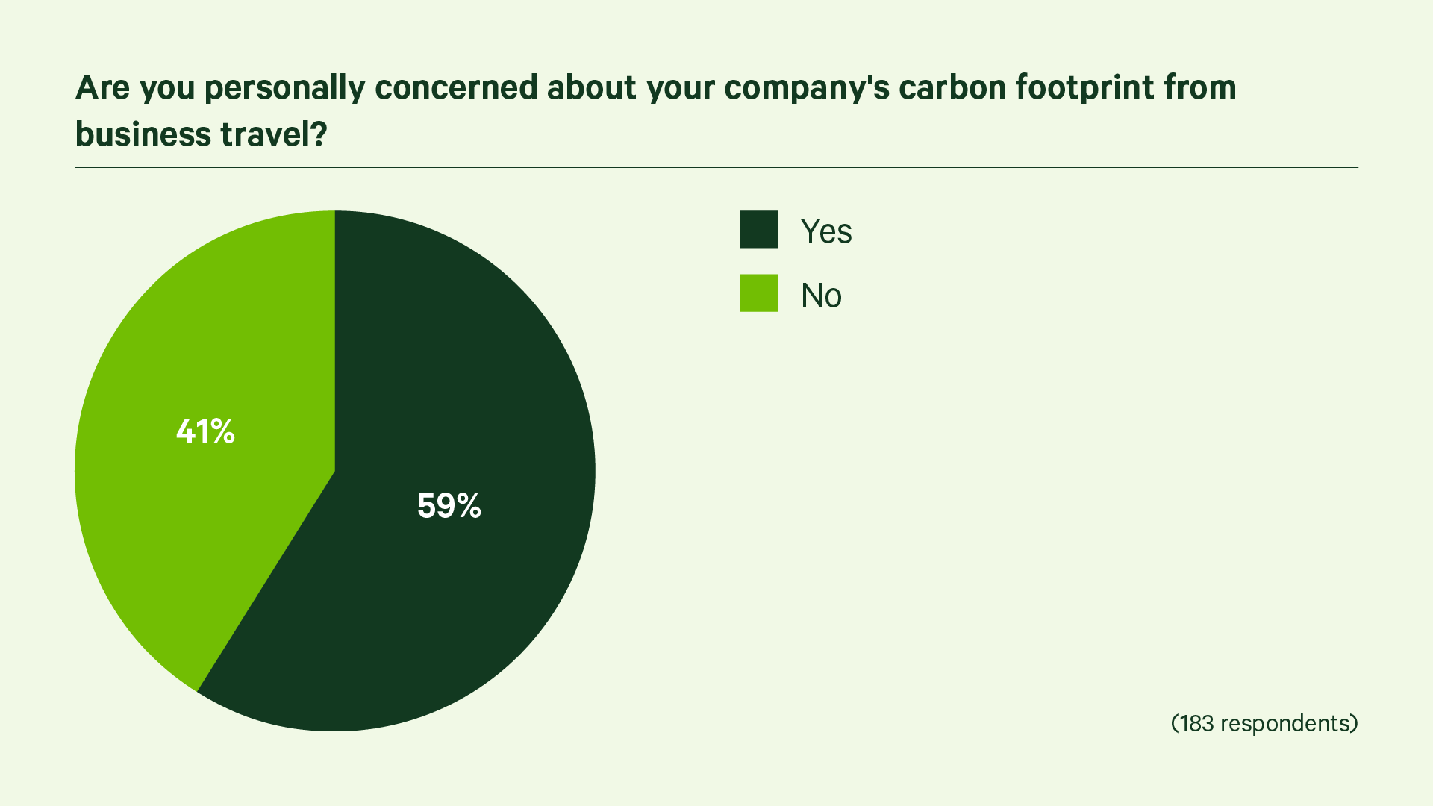This screenshot has width=1433, height=806.
Task: Select the Yes legend label
Action: 825,231
